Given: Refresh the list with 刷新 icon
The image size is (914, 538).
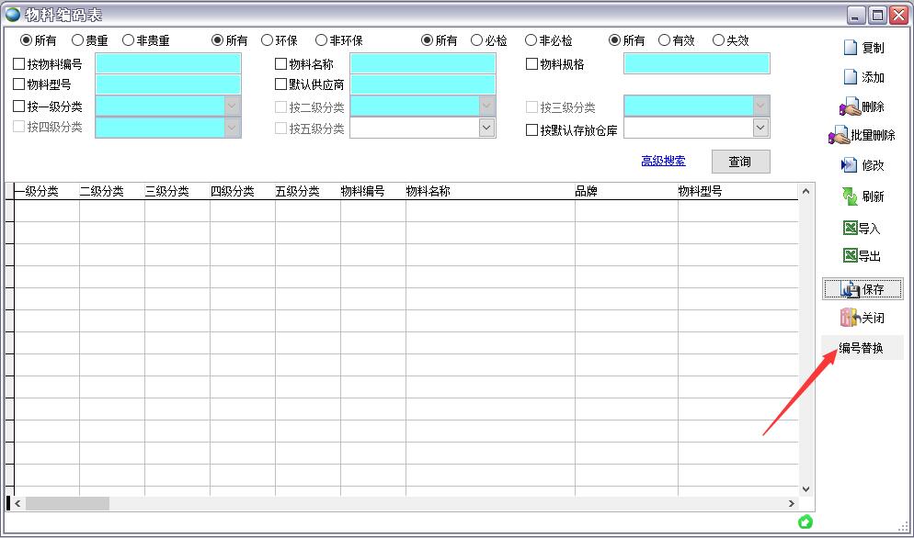Looking at the screenshot, I should point(850,196).
